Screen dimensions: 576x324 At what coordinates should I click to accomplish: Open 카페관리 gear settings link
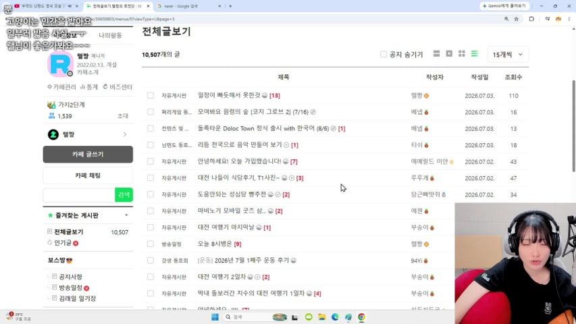tap(61, 86)
